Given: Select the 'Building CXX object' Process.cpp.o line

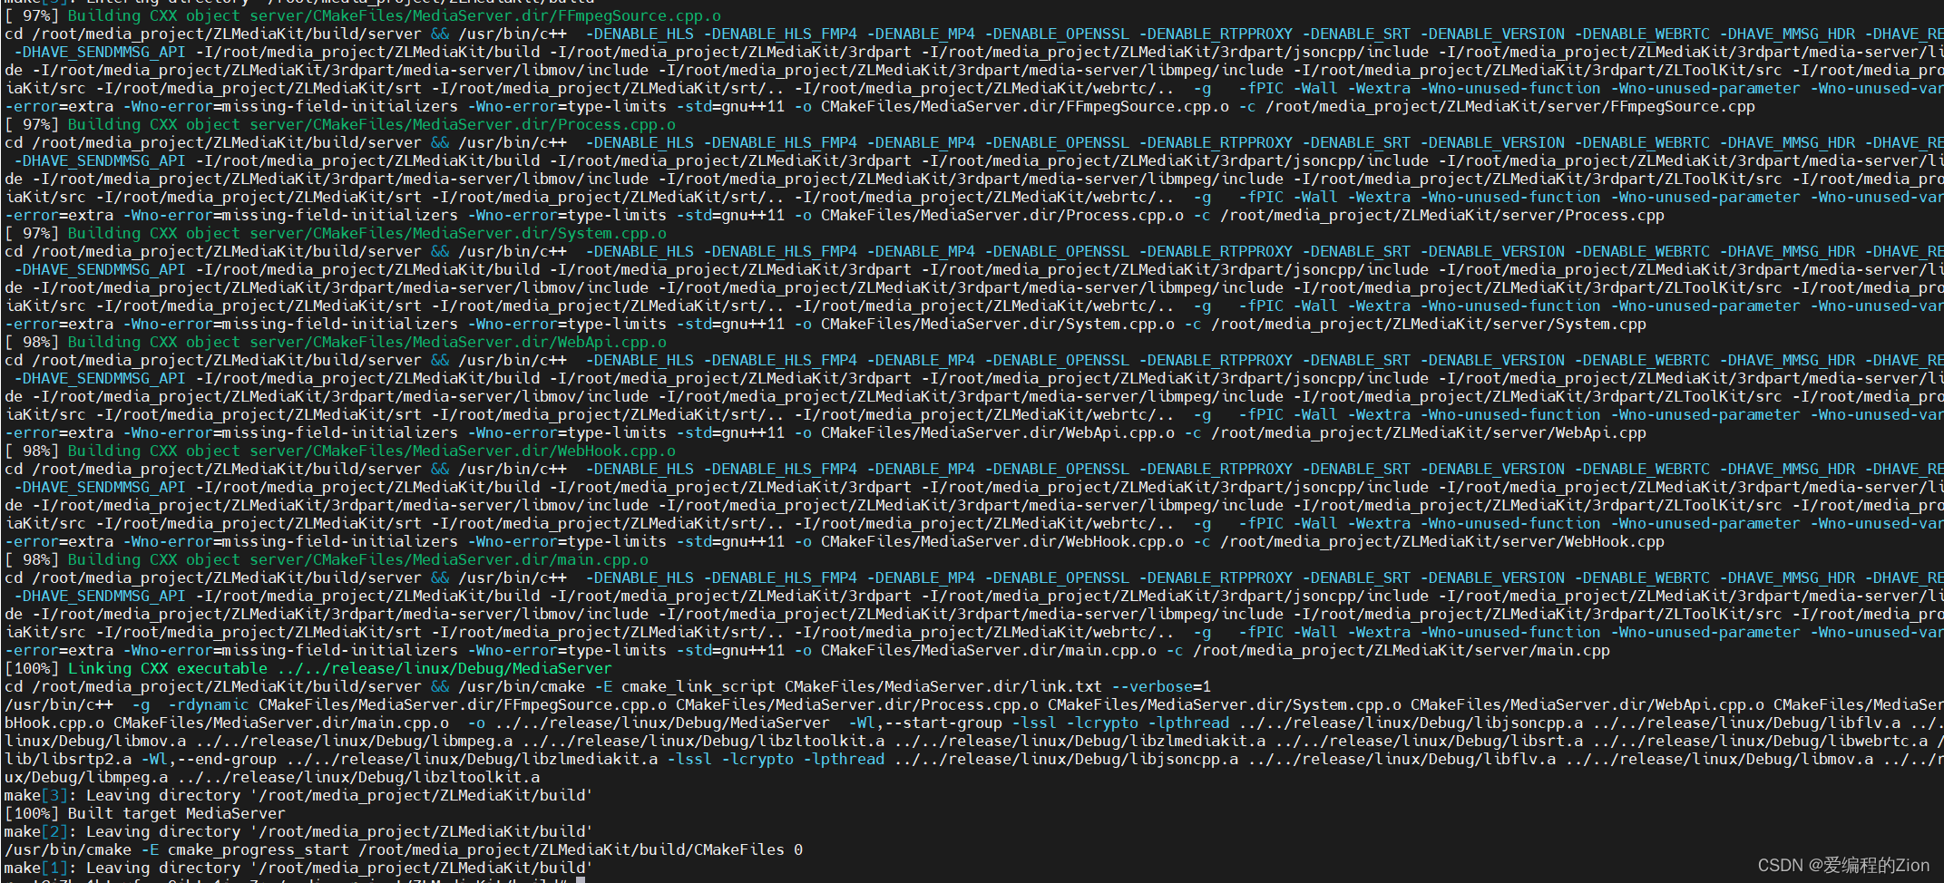Looking at the screenshot, I should pos(340,124).
